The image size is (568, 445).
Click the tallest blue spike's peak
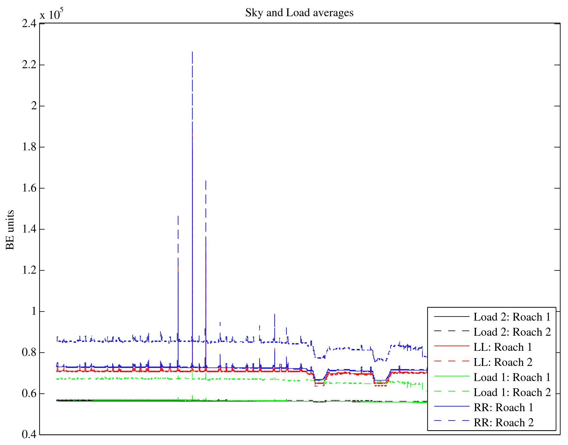[x=192, y=52]
